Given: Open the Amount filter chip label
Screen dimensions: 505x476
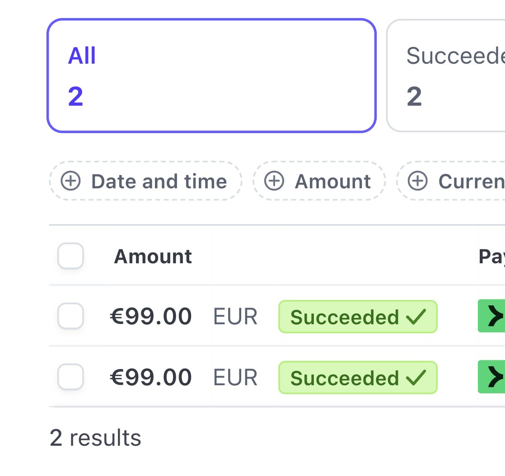Looking at the screenshot, I should pos(333,182).
